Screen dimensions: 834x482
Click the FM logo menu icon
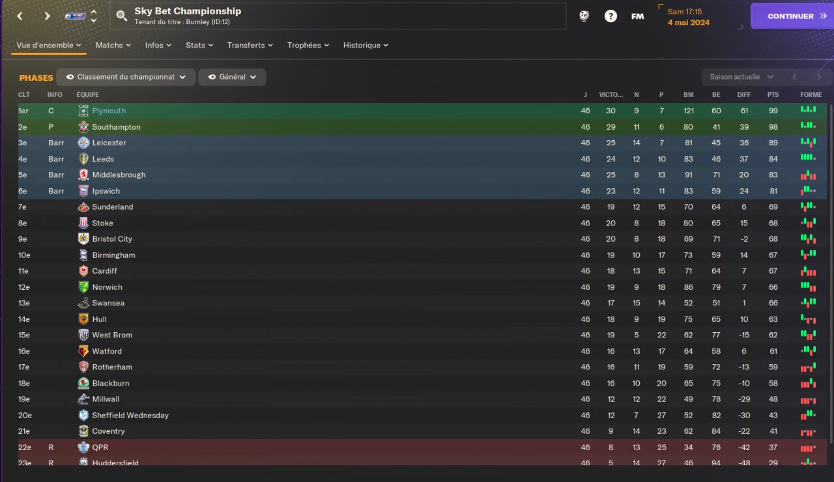637,16
